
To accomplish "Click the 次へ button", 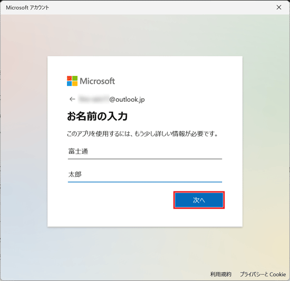I will click(199, 200).
